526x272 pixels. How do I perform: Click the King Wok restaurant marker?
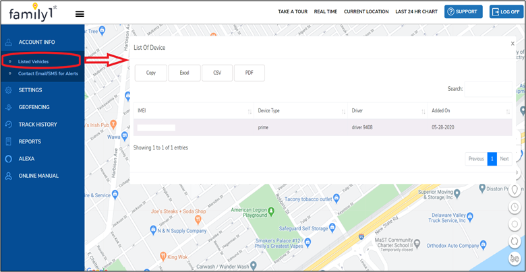163,255
